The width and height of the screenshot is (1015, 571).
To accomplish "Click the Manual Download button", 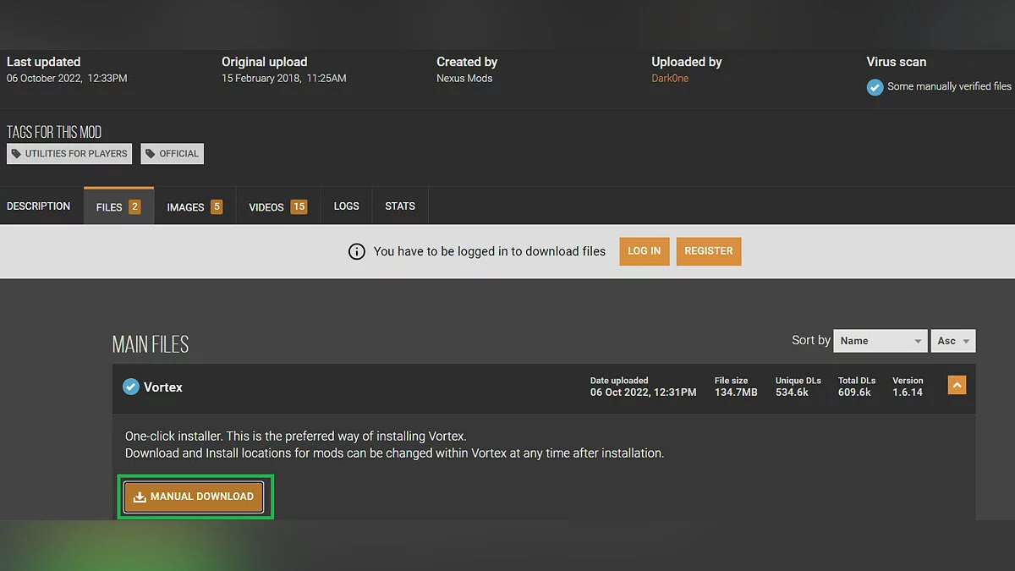I will pyautogui.click(x=194, y=497).
